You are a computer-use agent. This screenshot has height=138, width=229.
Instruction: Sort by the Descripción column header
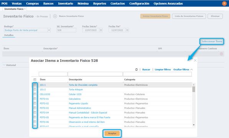(x=76, y=80)
